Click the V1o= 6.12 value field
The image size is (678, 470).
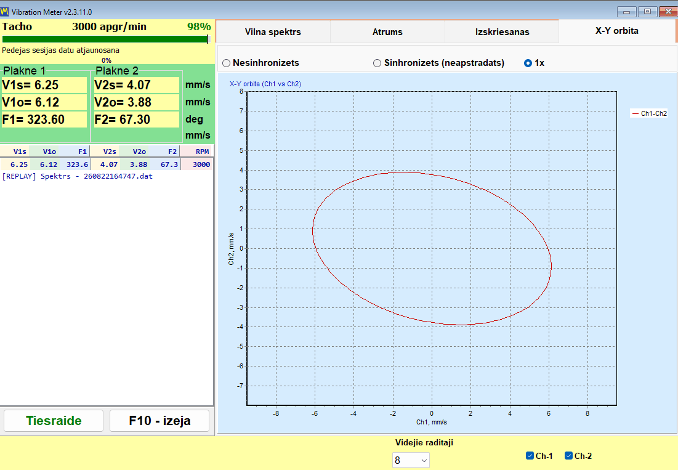coord(44,102)
